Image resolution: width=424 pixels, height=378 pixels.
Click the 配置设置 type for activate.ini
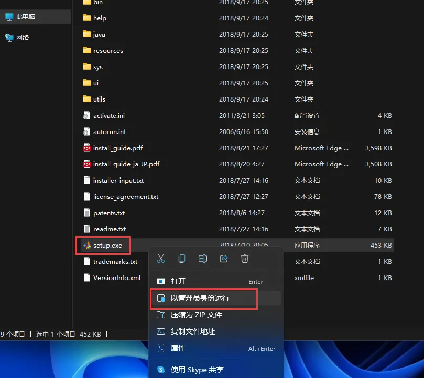click(x=307, y=115)
